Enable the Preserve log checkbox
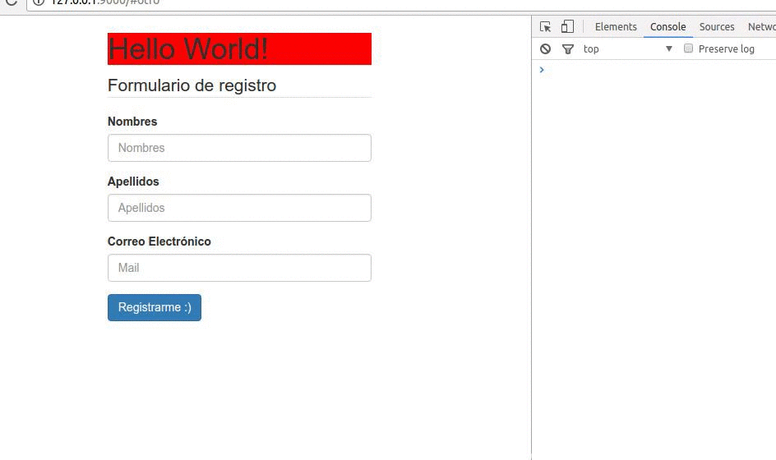776x460 pixels. 688,48
